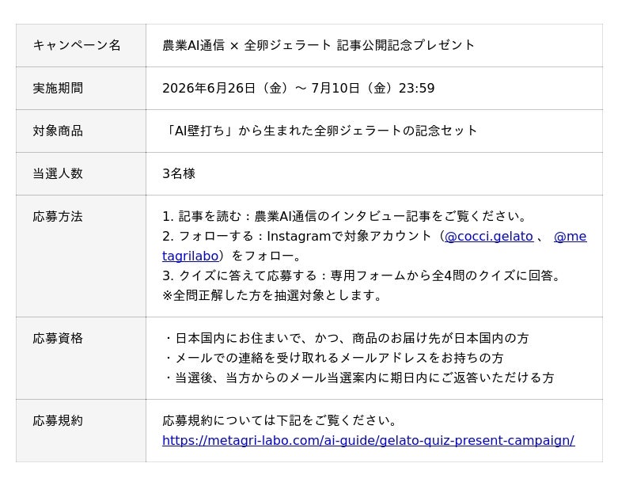This screenshot has width=633, height=486.
Task: Click the 応募規約については下記をご覧ください text
Action: tap(279, 420)
